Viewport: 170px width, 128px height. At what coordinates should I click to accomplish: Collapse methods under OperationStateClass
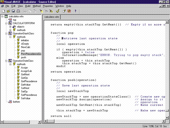10,64
